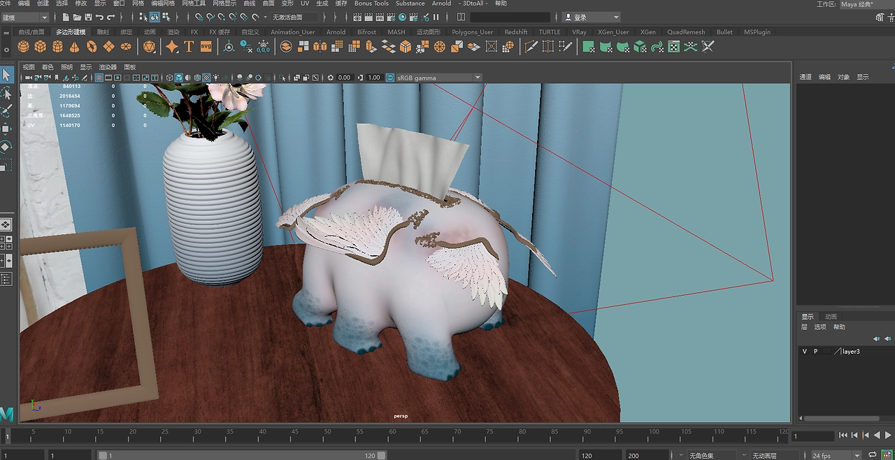The image size is (895, 460).
Task: Create a polygon torus from the shelf
Action: tap(92, 47)
